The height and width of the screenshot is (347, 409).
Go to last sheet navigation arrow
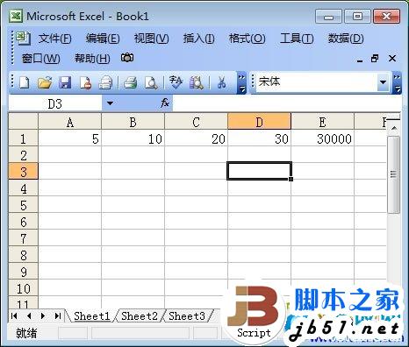58,315
